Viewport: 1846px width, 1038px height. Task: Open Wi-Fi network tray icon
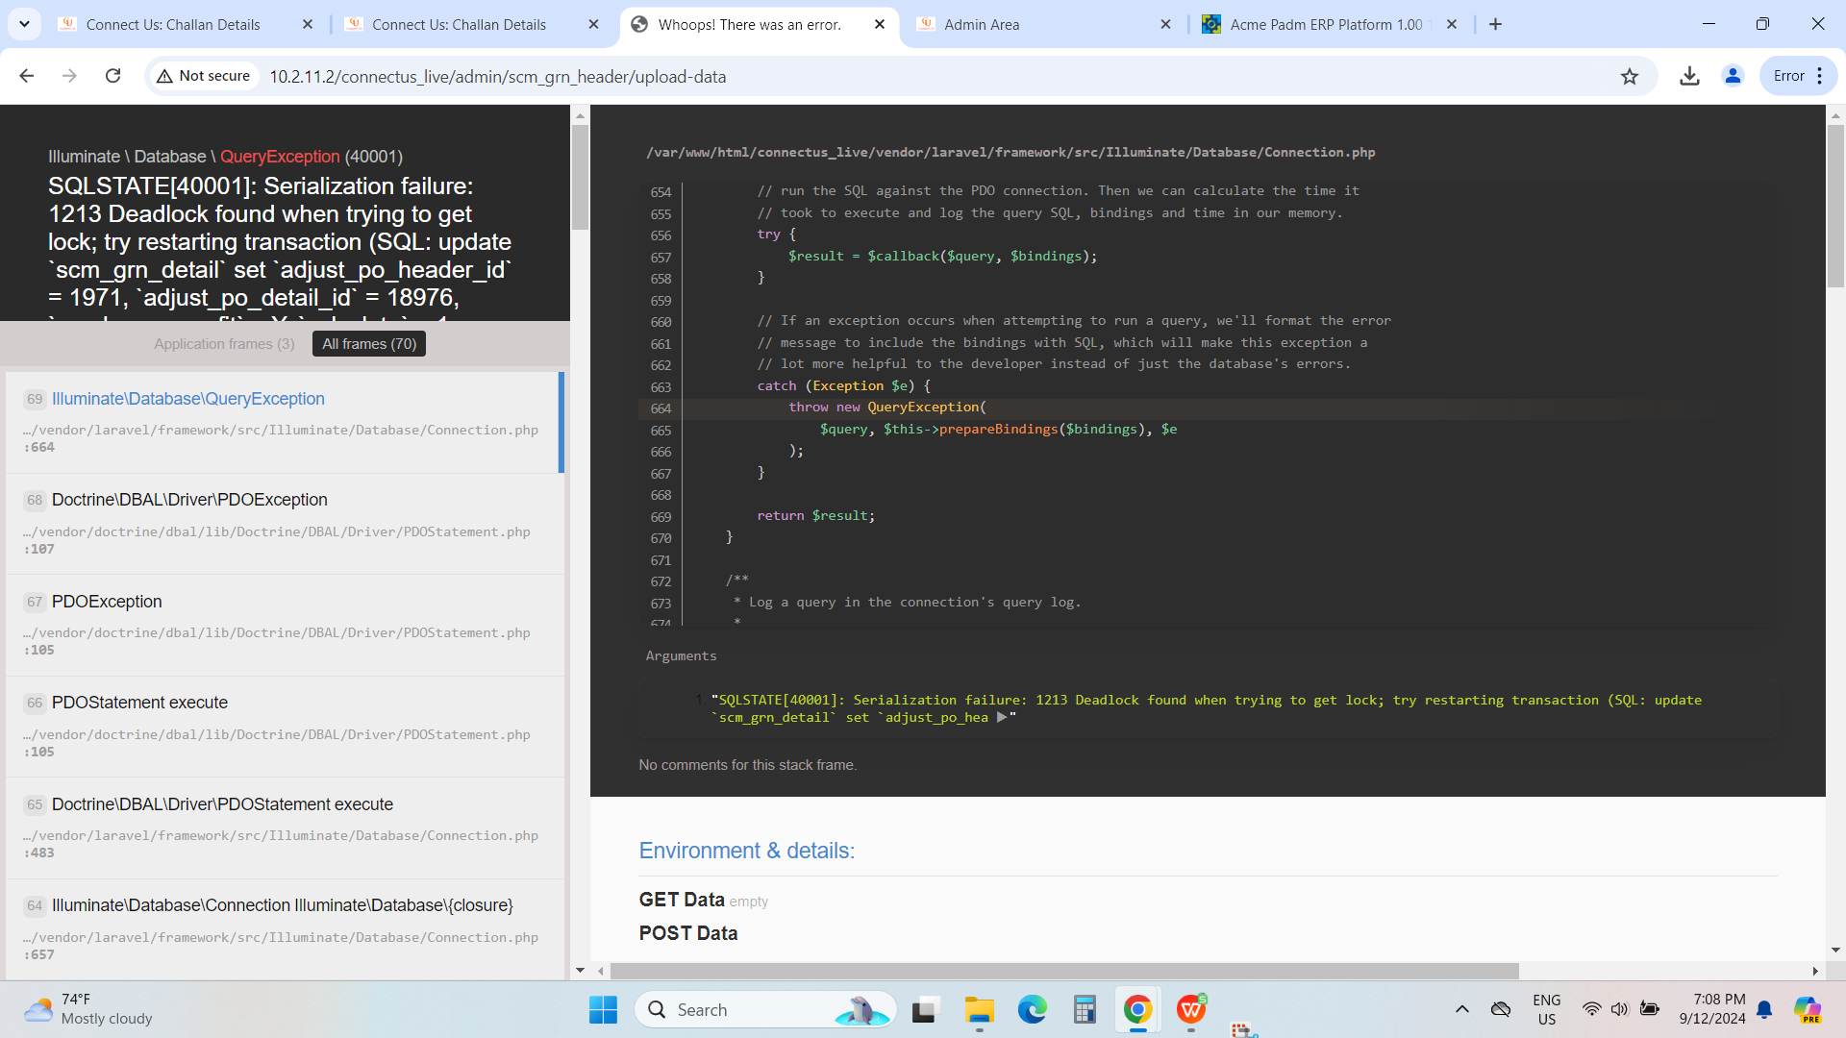[x=1591, y=1009]
